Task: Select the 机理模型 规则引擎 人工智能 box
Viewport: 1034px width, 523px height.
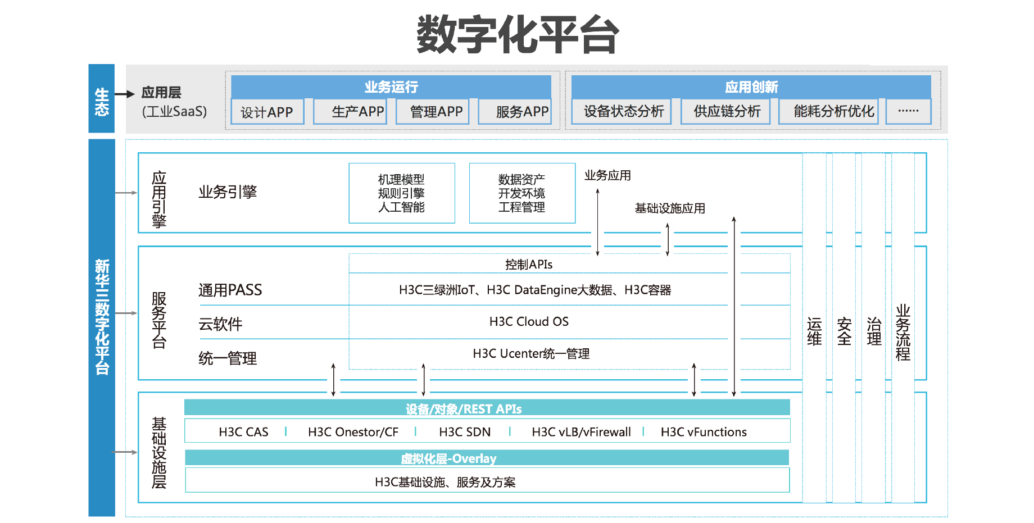Action: [401, 193]
